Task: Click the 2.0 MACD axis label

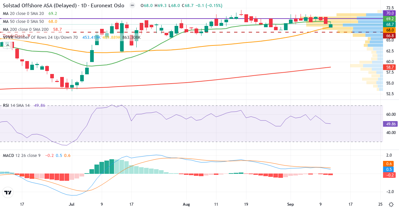Action: point(390,155)
